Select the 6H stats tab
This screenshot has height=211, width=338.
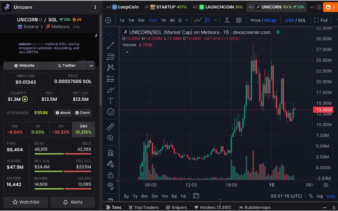60,130
